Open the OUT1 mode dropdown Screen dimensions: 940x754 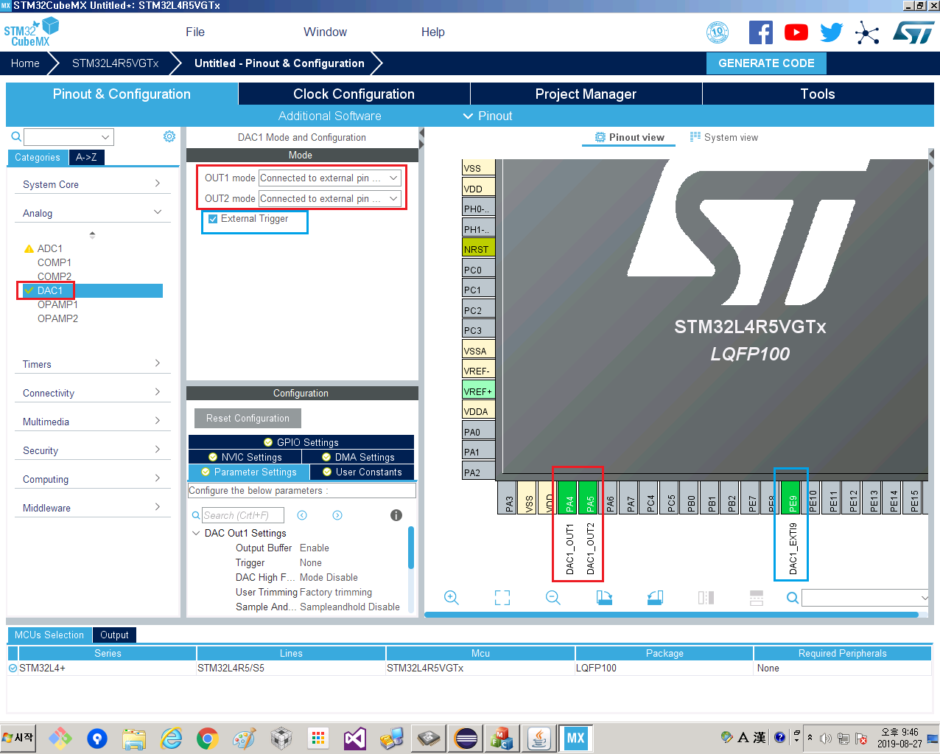tap(330, 178)
